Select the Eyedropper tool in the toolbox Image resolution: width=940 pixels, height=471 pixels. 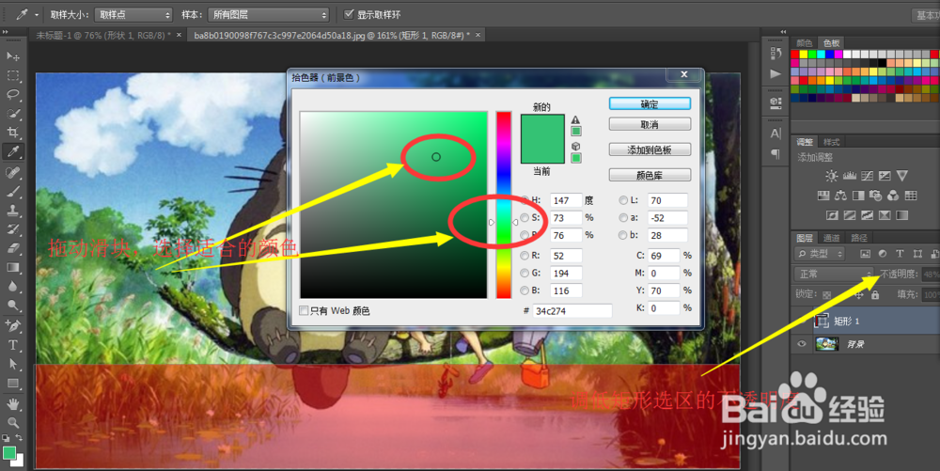click(x=13, y=151)
